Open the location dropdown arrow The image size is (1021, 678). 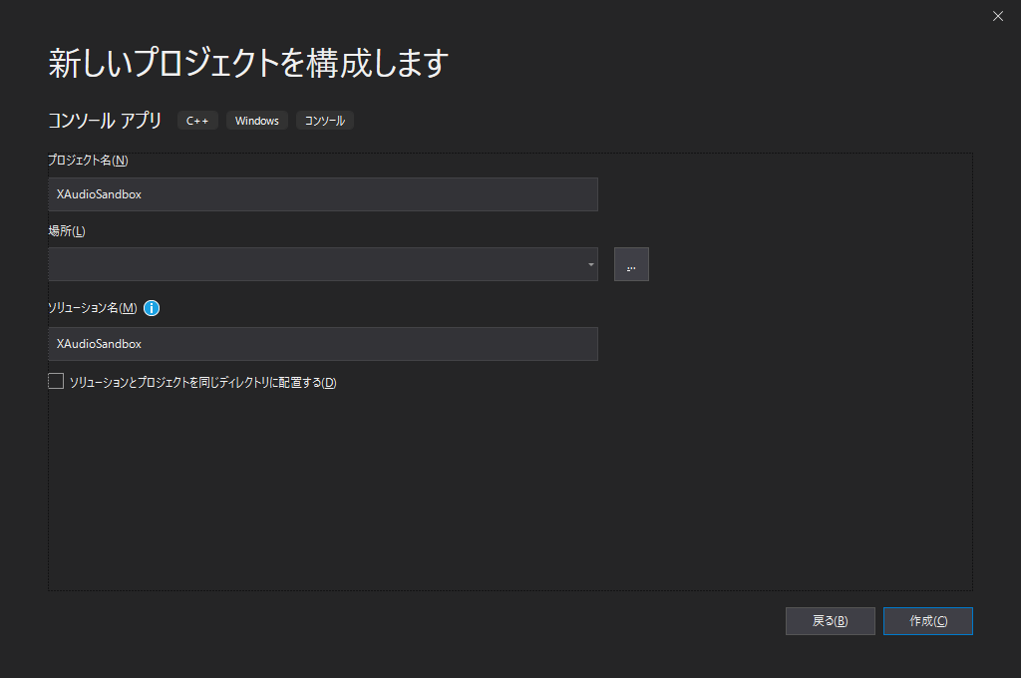click(590, 264)
